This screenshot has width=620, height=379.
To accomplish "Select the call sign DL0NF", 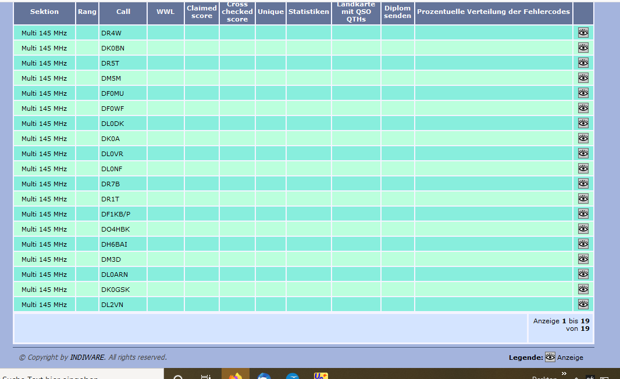I will point(112,169).
